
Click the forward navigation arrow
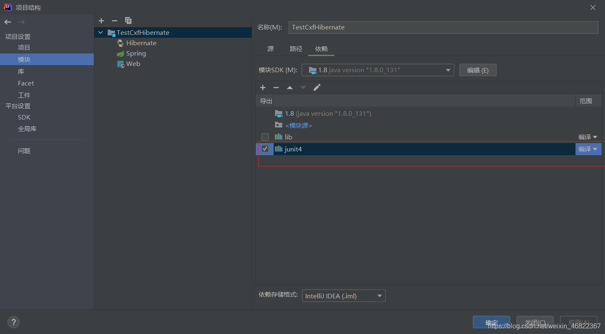tap(22, 22)
